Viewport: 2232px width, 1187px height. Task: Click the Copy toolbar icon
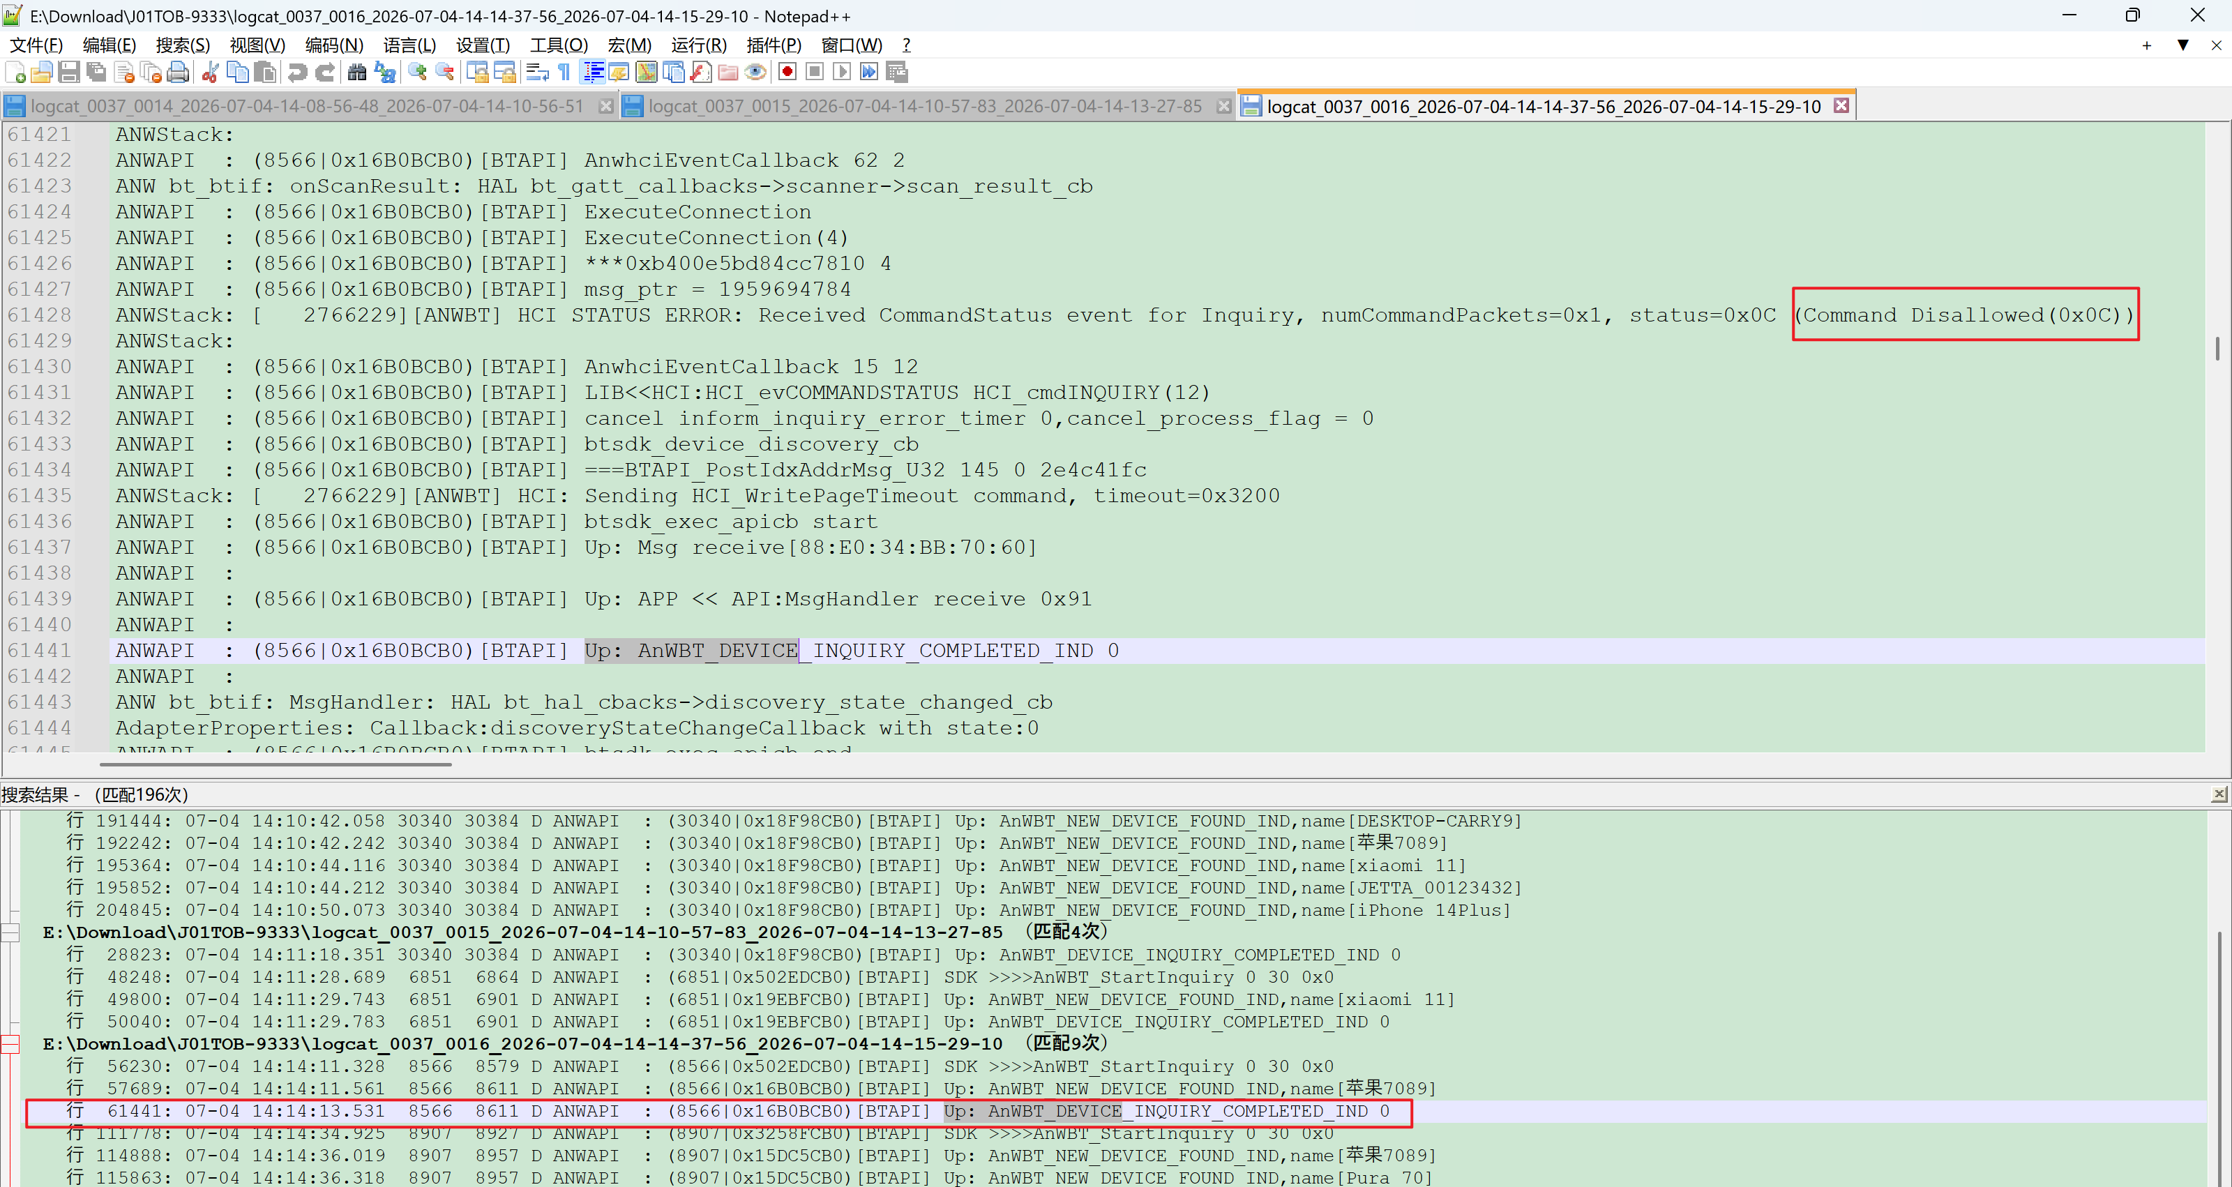(237, 72)
